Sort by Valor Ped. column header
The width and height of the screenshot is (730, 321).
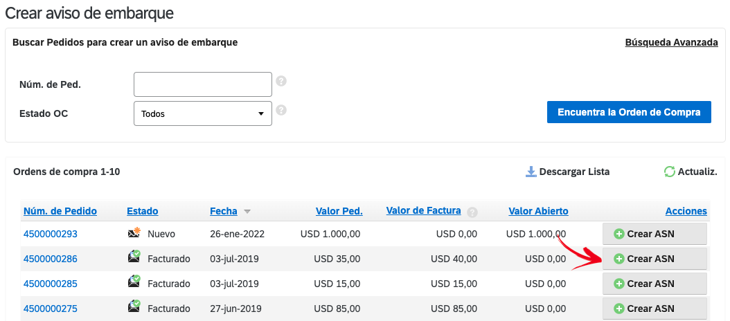pos(339,211)
